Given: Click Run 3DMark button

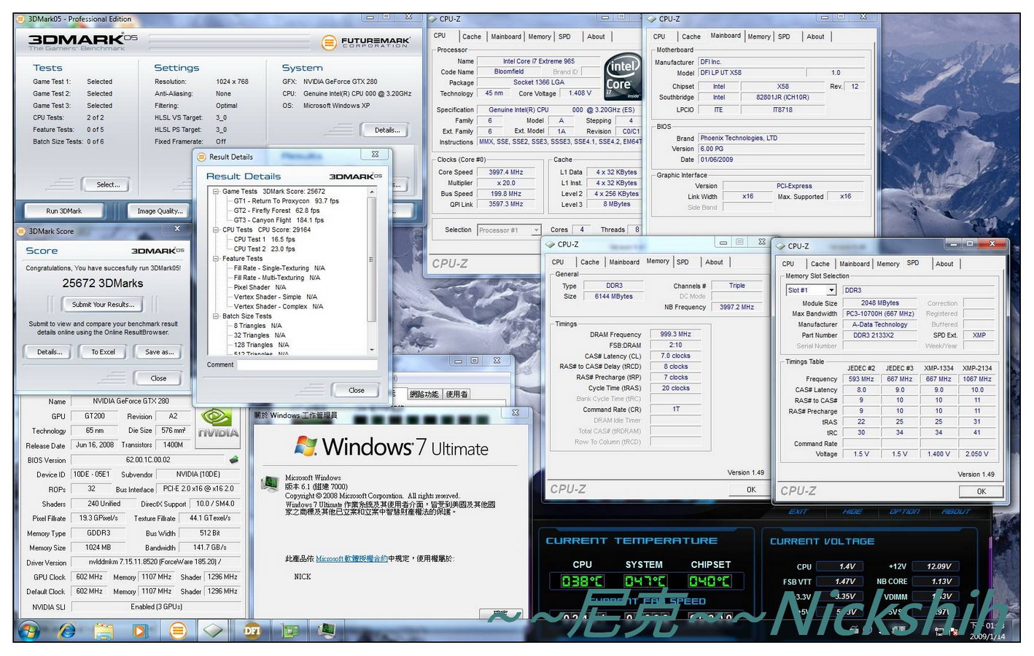Looking at the screenshot, I should click(x=64, y=211).
